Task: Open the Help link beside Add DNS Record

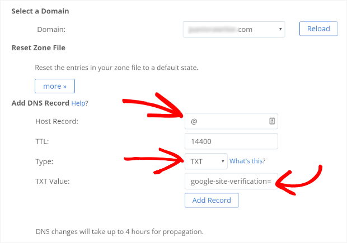Action: point(78,103)
